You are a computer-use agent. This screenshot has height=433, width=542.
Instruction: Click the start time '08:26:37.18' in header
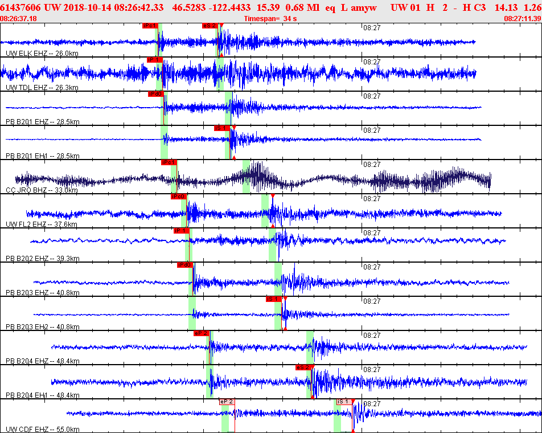coord(18,19)
